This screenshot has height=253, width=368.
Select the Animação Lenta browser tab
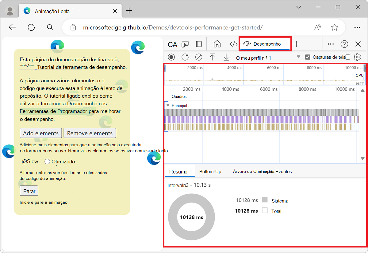[x=70, y=11]
